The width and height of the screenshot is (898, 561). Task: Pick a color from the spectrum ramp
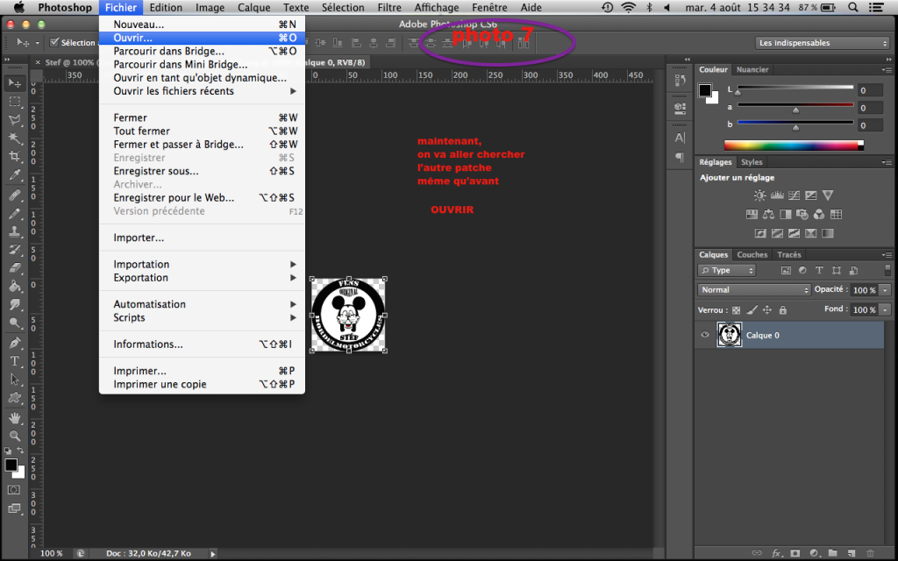(x=794, y=146)
